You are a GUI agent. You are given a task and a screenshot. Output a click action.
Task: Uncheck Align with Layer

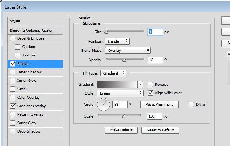click(x=150, y=93)
